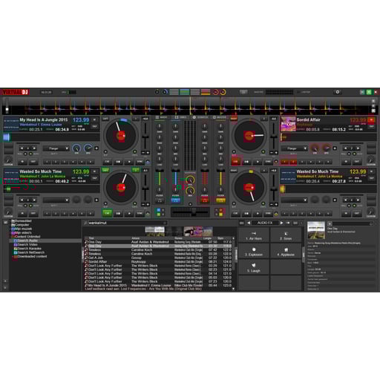Screen dimensions: 380x380
Task: Hit the green CUE on lower-left Wasted So Much Time deck
Action: [108, 213]
